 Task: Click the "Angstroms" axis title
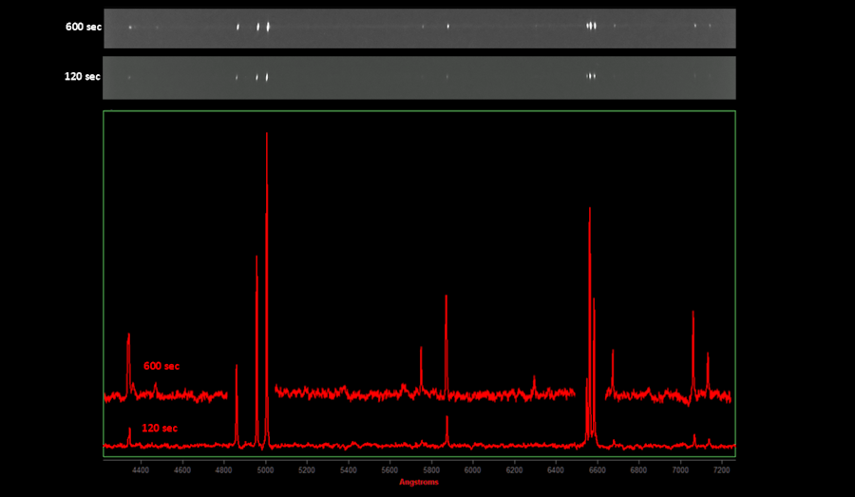point(419,482)
